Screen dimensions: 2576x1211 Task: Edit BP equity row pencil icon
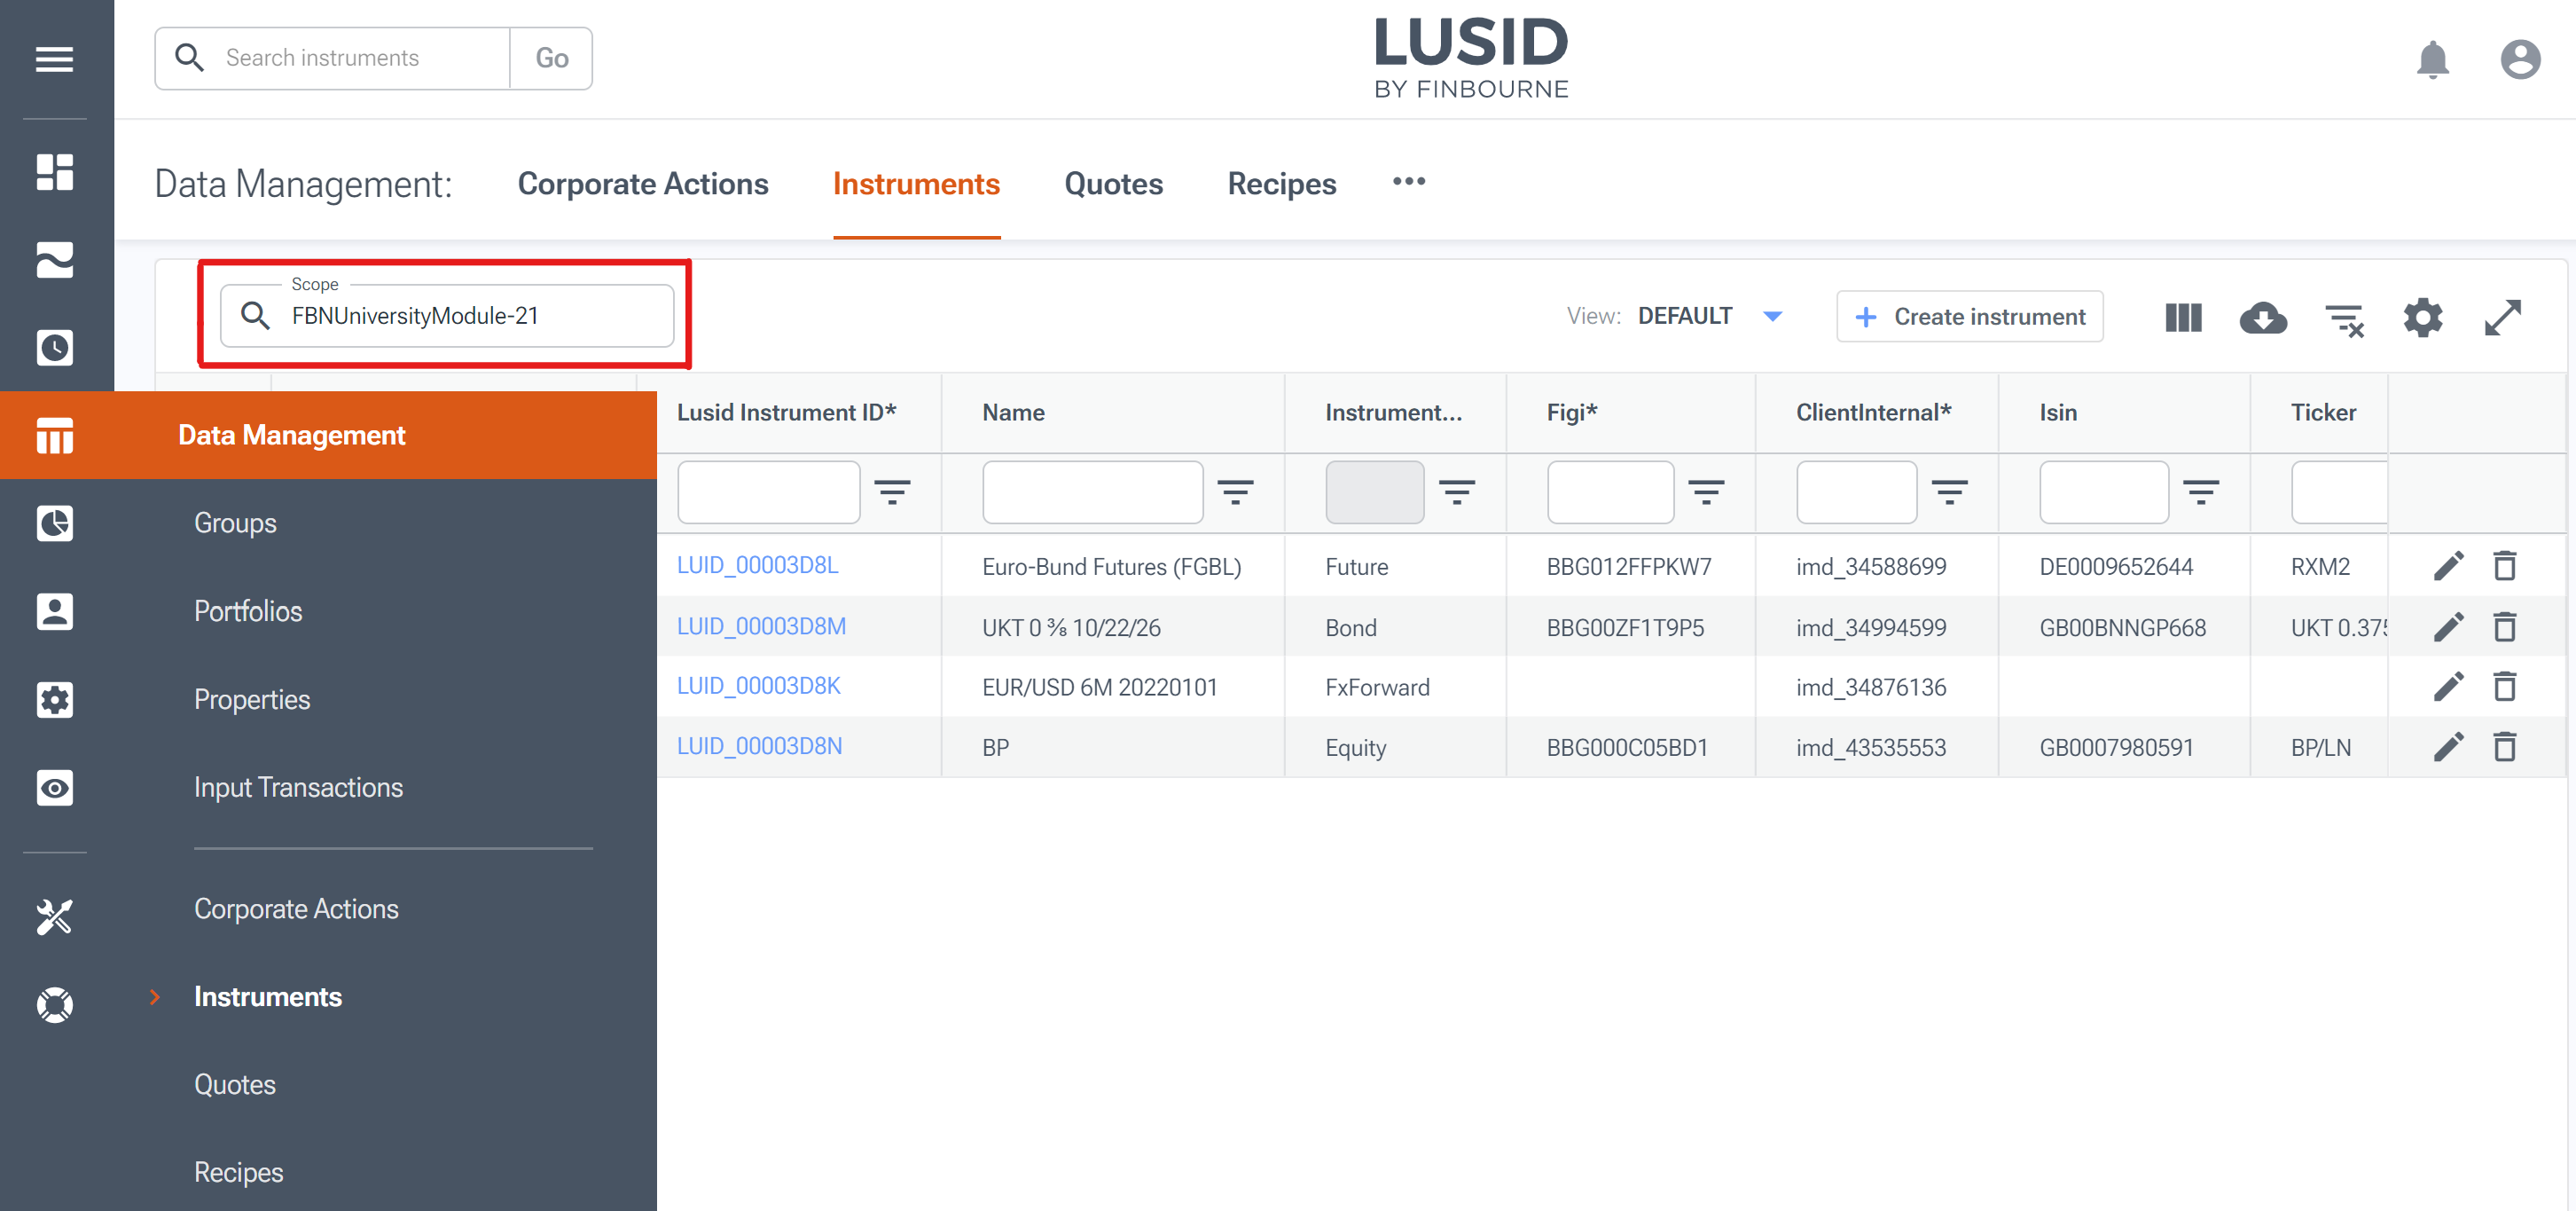[2448, 747]
